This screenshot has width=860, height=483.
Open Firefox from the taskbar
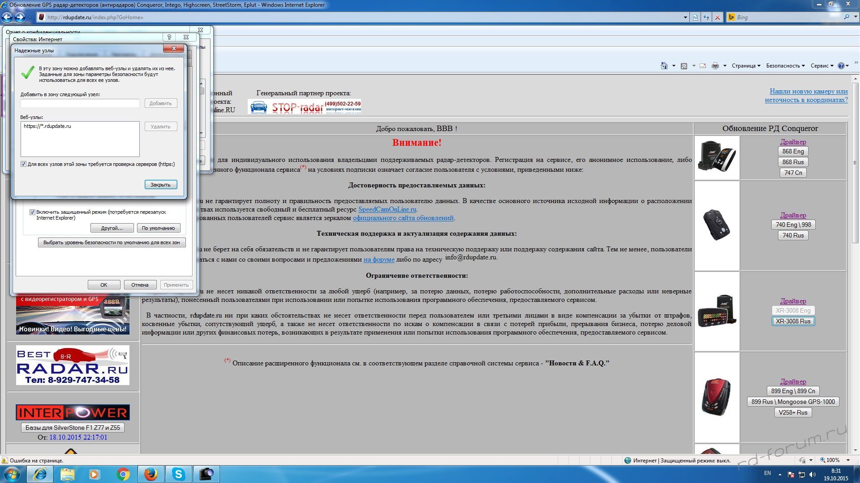point(151,474)
